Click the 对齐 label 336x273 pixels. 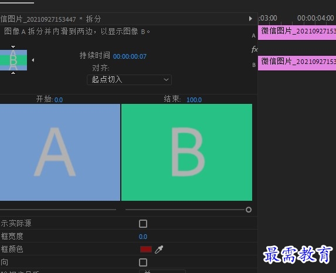[x=100, y=68]
